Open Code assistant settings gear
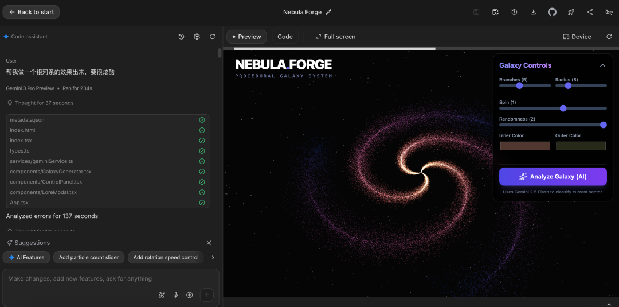The image size is (619, 307). click(x=197, y=37)
